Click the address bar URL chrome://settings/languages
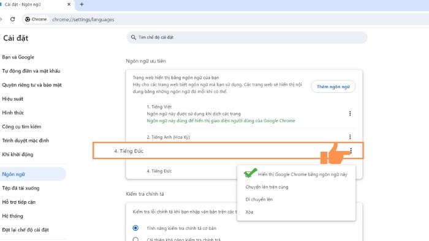The height and width of the screenshot is (241, 429). (83, 20)
